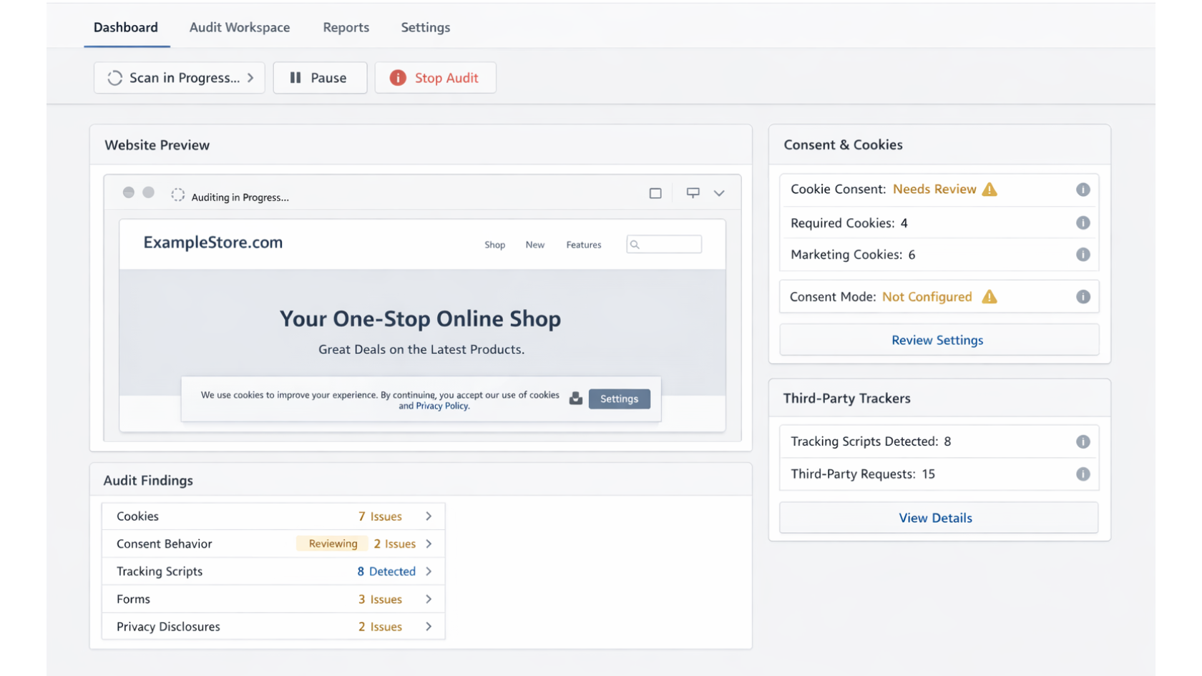This screenshot has width=1202, height=676.
Task: Click the Pause icon to pause scanning
Action: 296,77
